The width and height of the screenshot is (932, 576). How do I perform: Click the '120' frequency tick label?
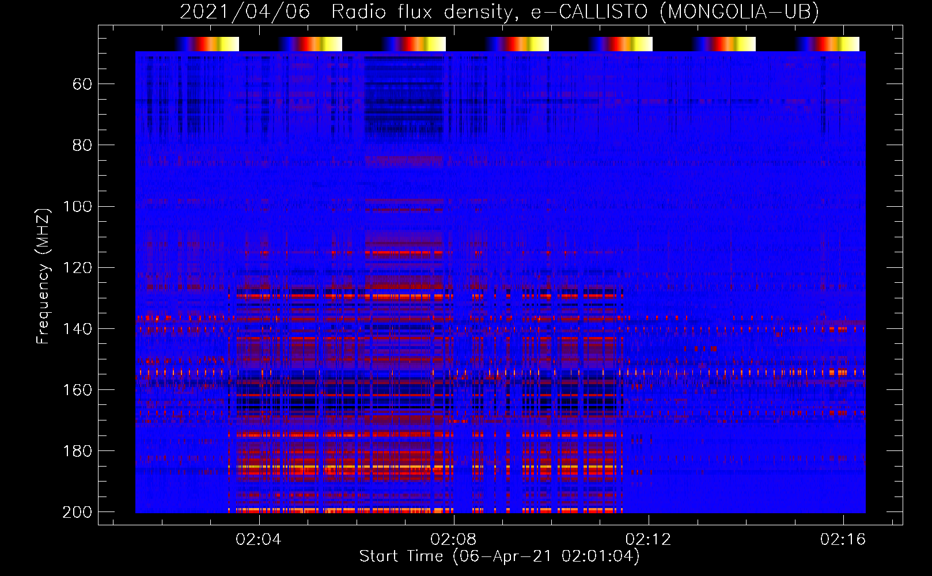coord(77,268)
